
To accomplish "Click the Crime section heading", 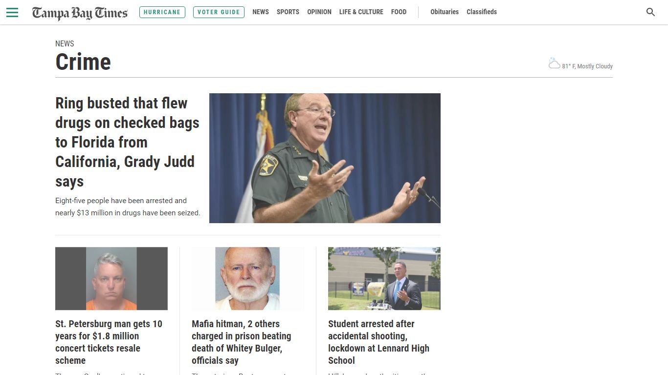I will pos(83,62).
